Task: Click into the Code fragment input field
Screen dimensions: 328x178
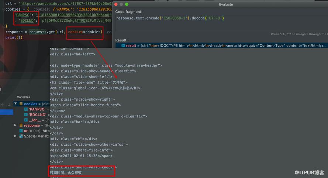Action: point(221,23)
